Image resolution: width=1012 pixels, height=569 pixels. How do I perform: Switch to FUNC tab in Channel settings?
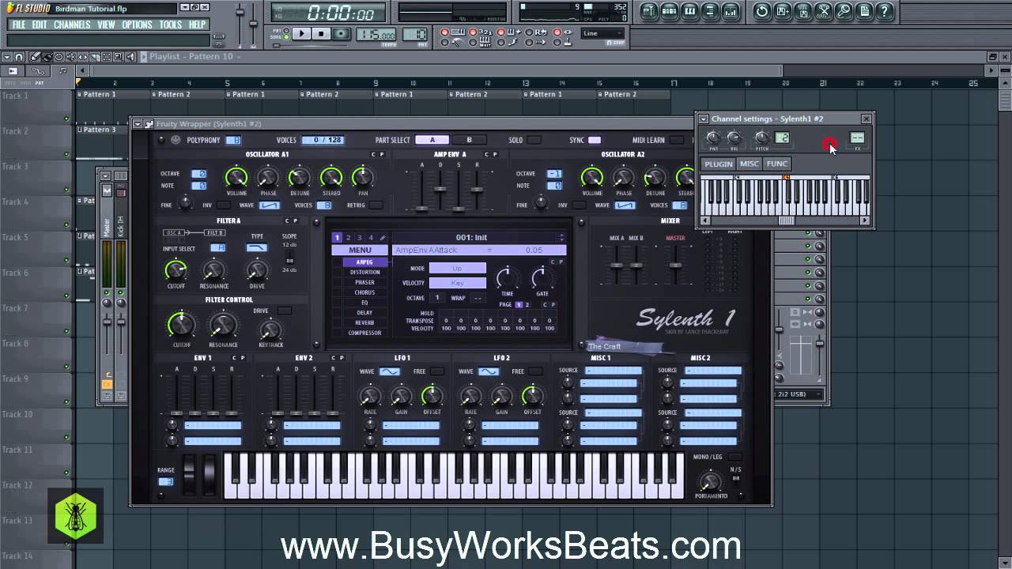coord(777,164)
